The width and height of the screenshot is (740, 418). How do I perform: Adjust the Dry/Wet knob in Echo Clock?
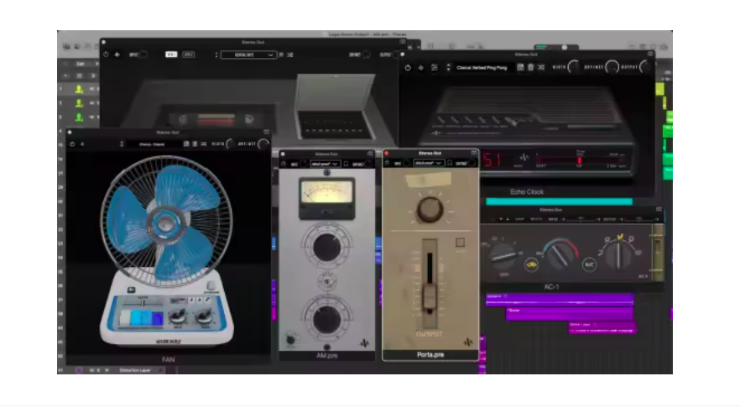612,67
